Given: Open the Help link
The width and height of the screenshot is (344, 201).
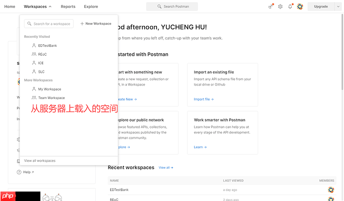Looking at the screenshot, I should (x=28, y=172).
